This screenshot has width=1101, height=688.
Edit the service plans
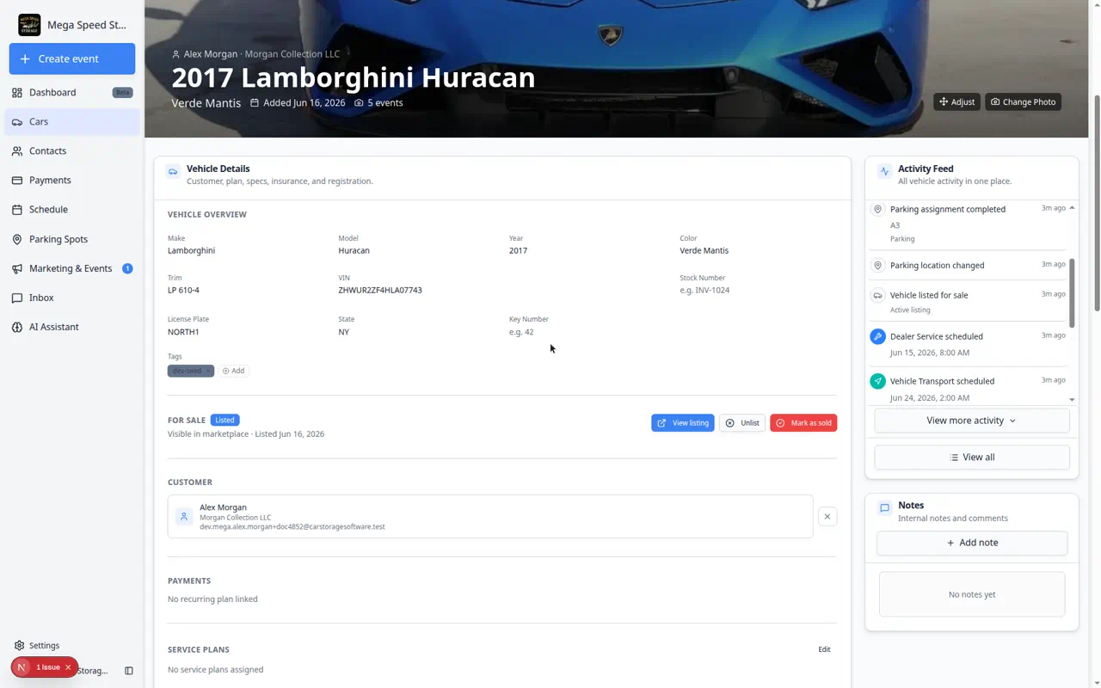pyautogui.click(x=824, y=649)
